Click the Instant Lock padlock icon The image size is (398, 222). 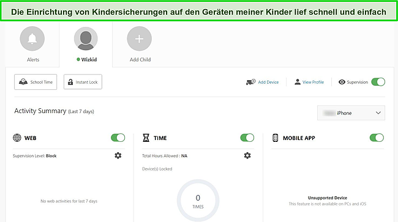click(70, 82)
